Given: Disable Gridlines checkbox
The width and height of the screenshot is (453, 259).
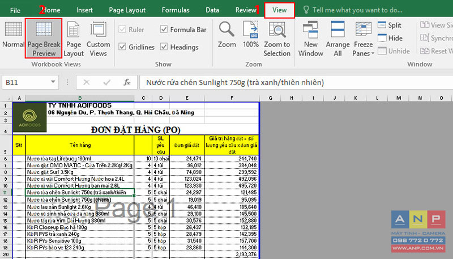Looking at the screenshot, I should 122,47.
